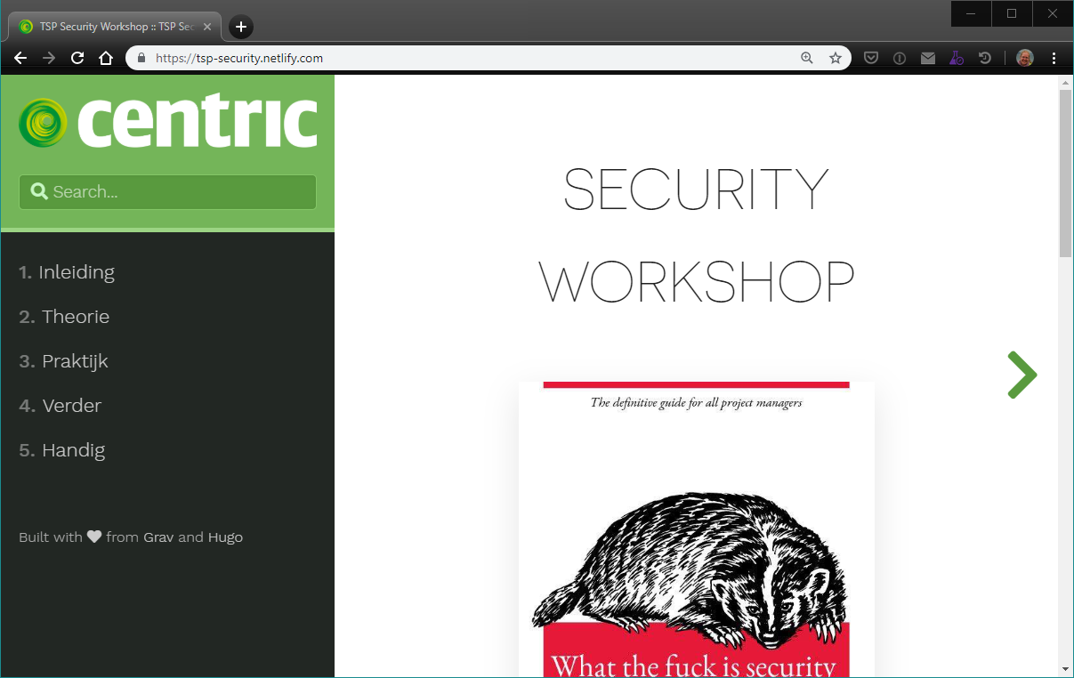Minimize the browser window
Viewport: 1074px width, 678px height.
point(972,13)
